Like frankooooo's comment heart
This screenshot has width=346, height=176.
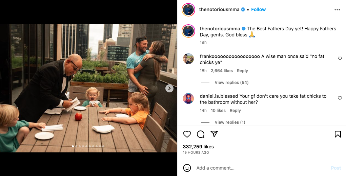[340, 58]
